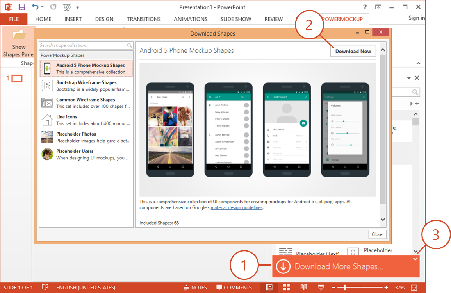The width and height of the screenshot is (451, 293).
Task: Fit slide to current window icon
Action: pyautogui.click(x=414, y=287)
